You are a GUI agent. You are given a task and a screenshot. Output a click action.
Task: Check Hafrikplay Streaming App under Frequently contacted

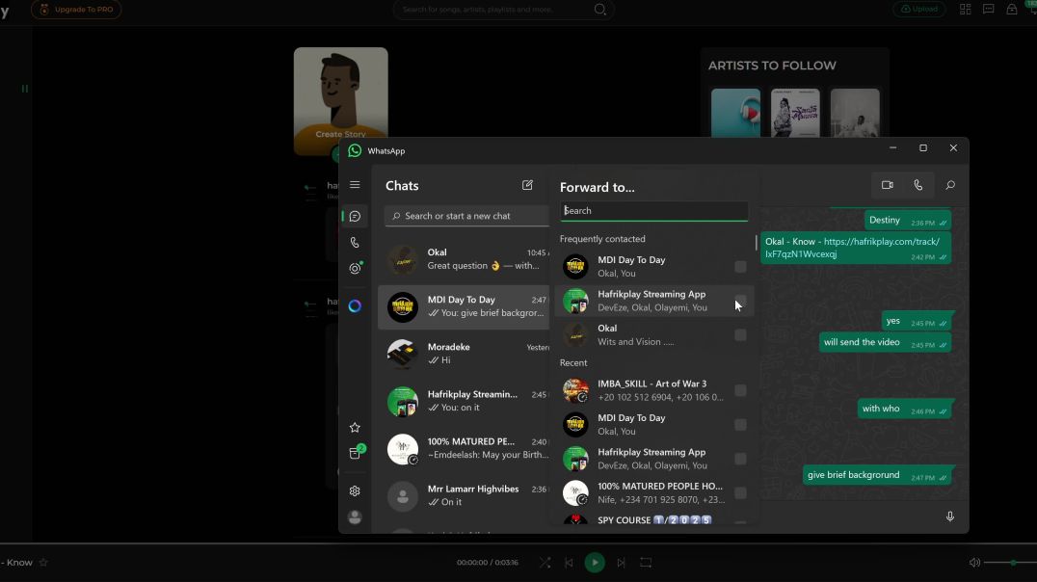(x=740, y=301)
